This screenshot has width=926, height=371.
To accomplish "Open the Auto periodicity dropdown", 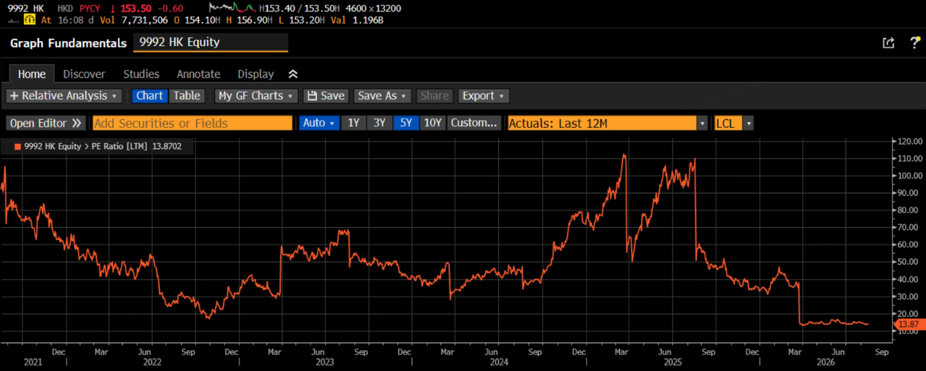I will [x=319, y=123].
